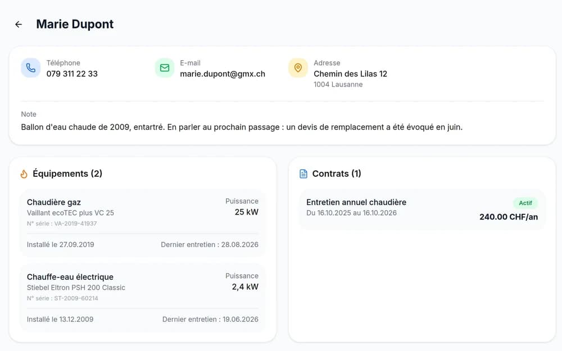Go back using the left arrow icon

19,24
